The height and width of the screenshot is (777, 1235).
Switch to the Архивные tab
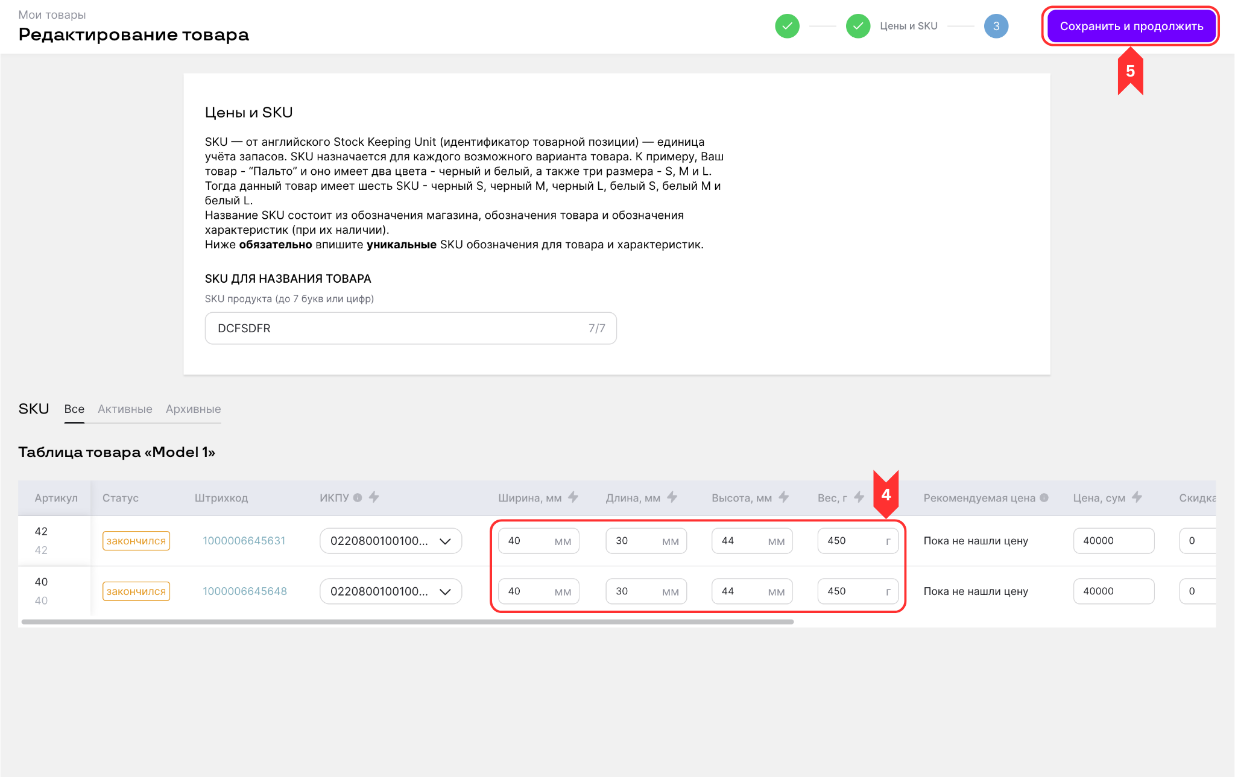tap(193, 409)
